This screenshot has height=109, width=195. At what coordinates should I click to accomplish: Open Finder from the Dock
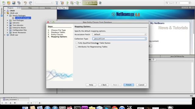(x=25, y=107)
